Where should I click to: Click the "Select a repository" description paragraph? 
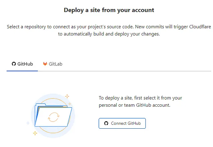(109, 30)
